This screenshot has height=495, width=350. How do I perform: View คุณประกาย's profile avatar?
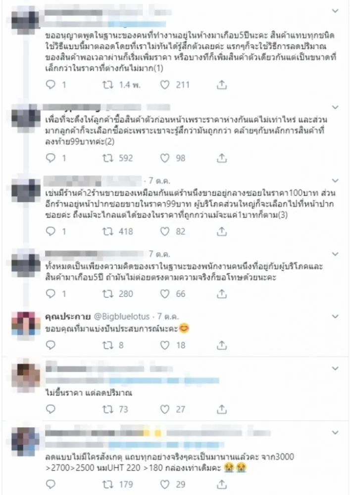click(x=26, y=324)
